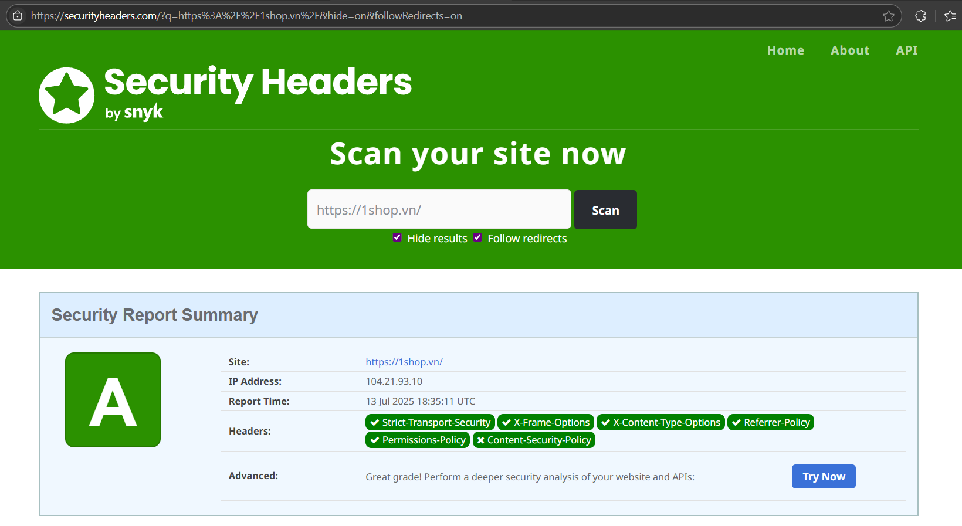Click the Permissions-Policy header badge

[418, 440]
